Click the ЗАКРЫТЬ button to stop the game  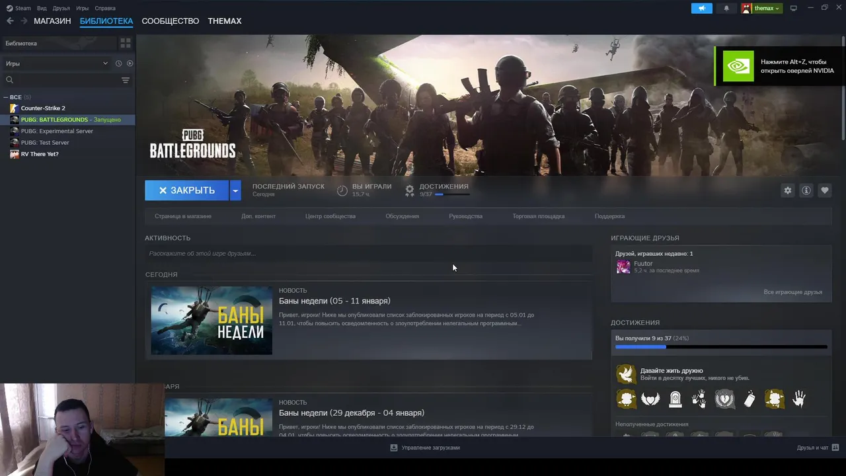tap(186, 190)
